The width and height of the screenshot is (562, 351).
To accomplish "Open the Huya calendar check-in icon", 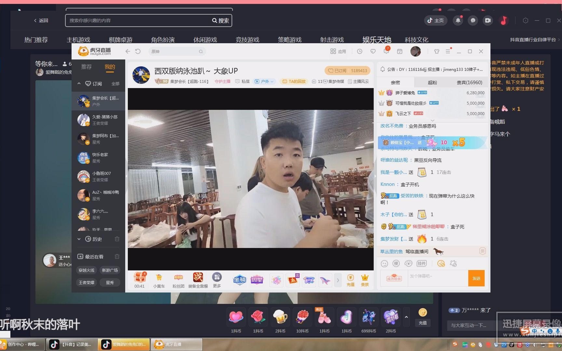I will (400, 51).
